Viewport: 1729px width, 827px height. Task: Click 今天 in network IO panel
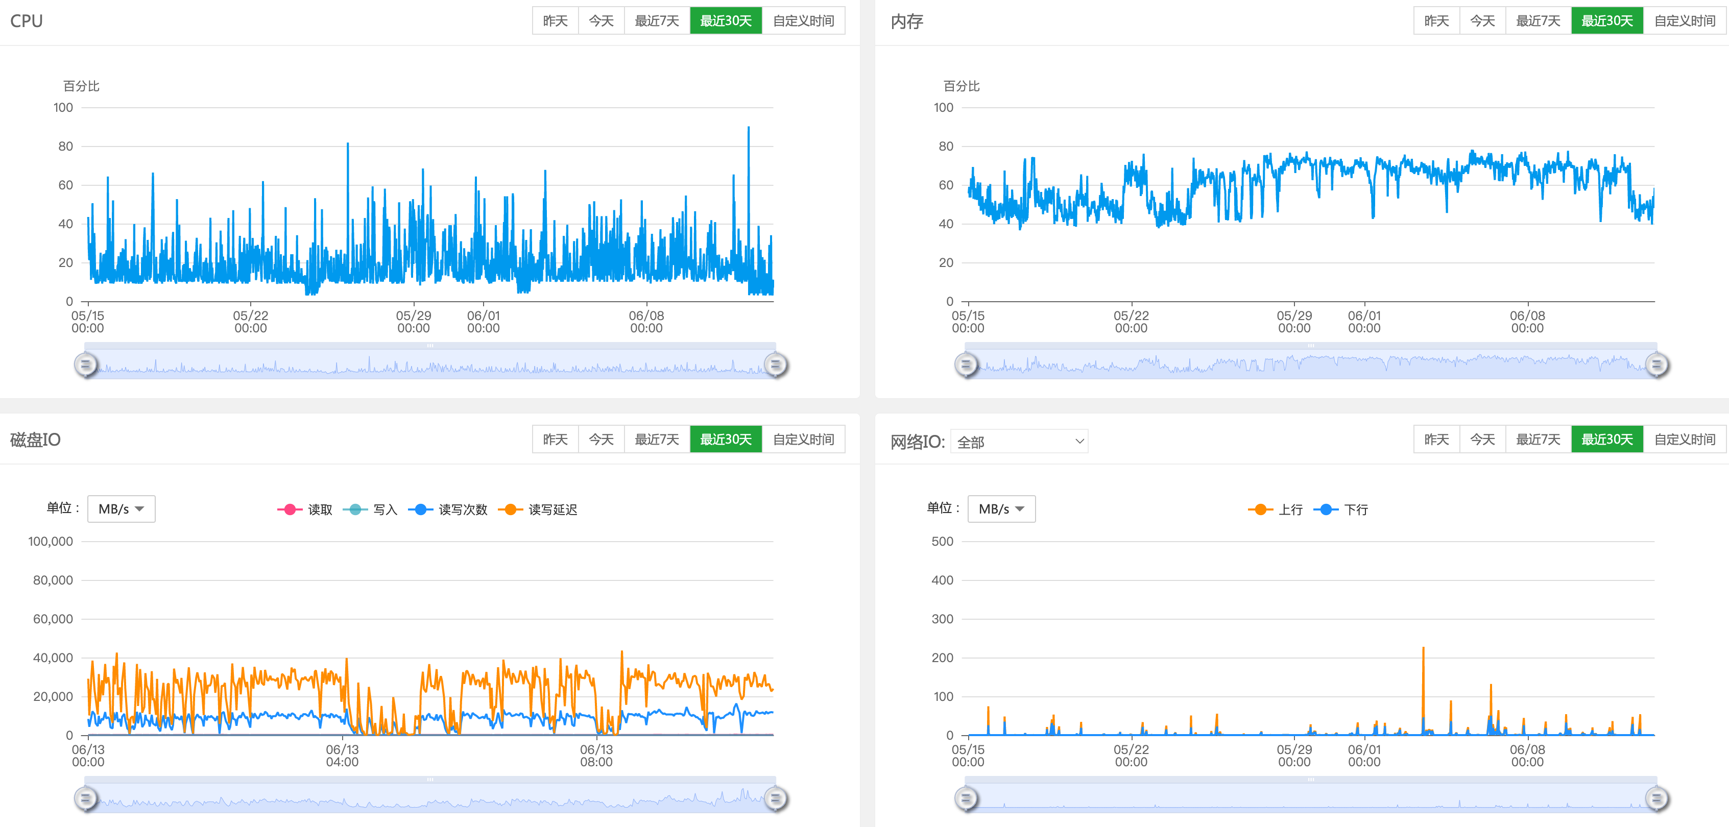point(1482,439)
